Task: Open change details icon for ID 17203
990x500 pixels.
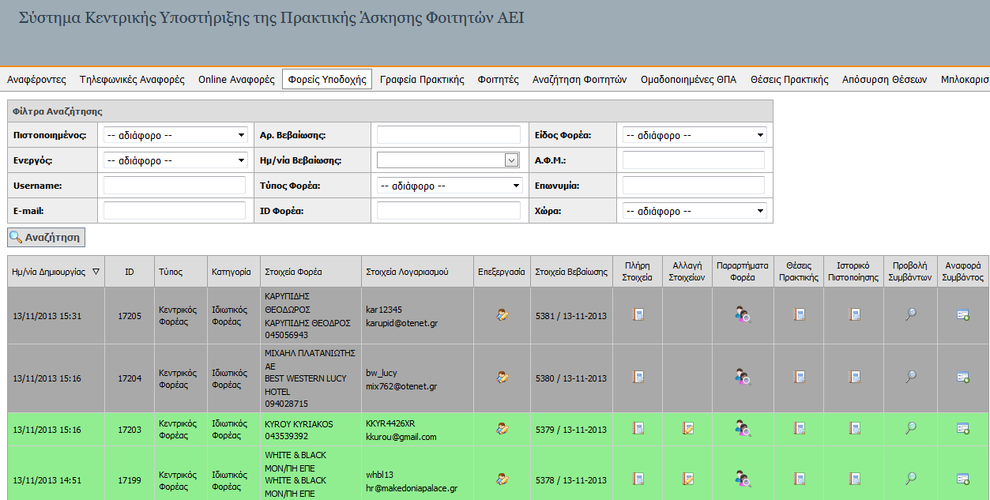Action: pyautogui.click(x=688, y=429)
